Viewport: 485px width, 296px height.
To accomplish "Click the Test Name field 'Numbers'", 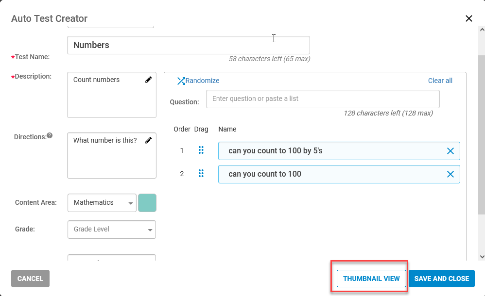I will point(189,45).
